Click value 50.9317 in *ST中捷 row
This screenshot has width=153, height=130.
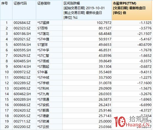(x=105, y=39)
